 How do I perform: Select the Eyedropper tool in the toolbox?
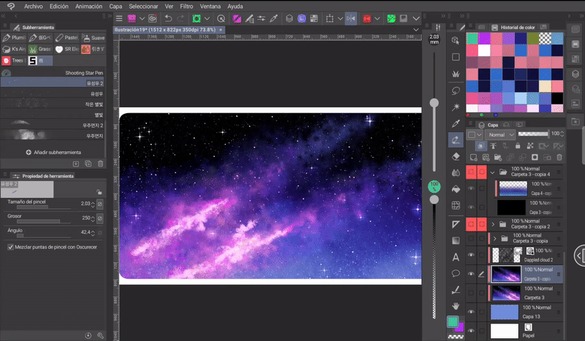tap(456, 122)
